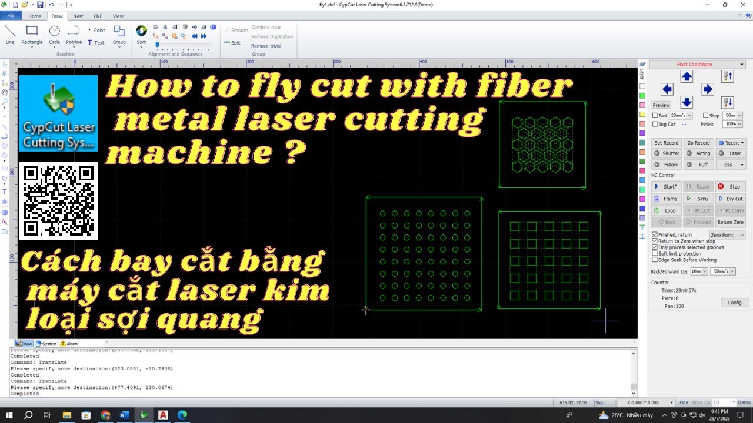Enable the Jog Cut checkbox
Viewport: 753px width, 423px height.
click(x=655, y=125)
